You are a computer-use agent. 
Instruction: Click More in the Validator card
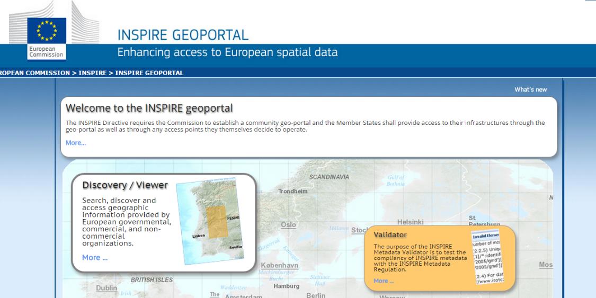(x=384, y=281)
